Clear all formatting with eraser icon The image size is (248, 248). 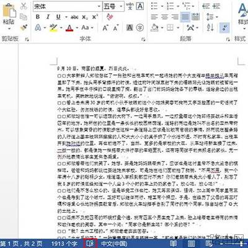pyautogui.click(x=110, y=17)
